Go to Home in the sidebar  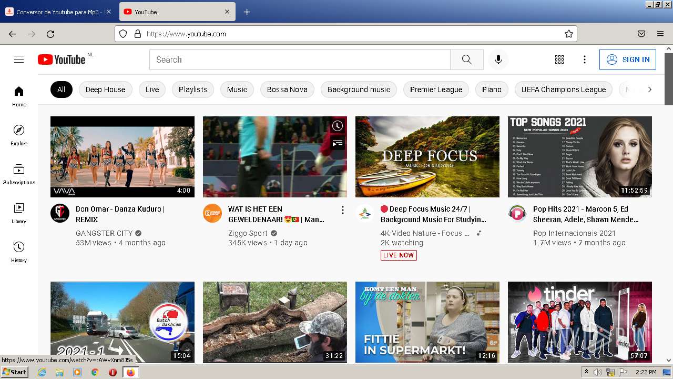point(19,96)
